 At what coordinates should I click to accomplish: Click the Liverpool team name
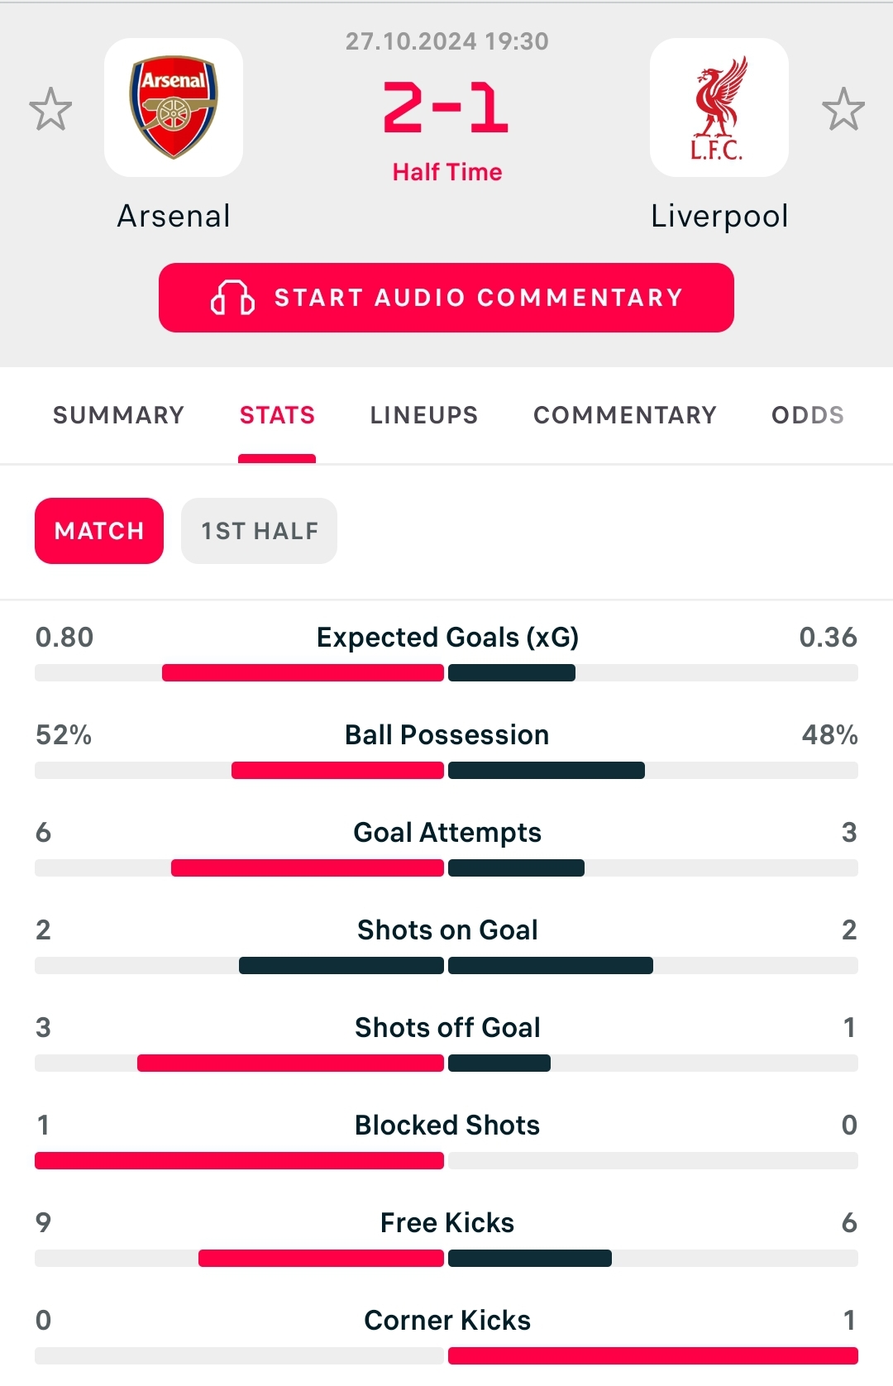click(719, 217)
